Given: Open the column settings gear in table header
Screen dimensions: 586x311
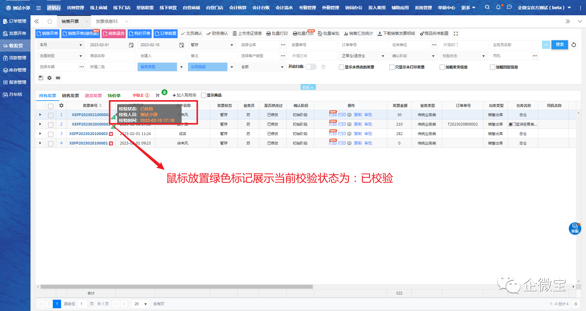Looking at the screenshot, I should 61,105.
